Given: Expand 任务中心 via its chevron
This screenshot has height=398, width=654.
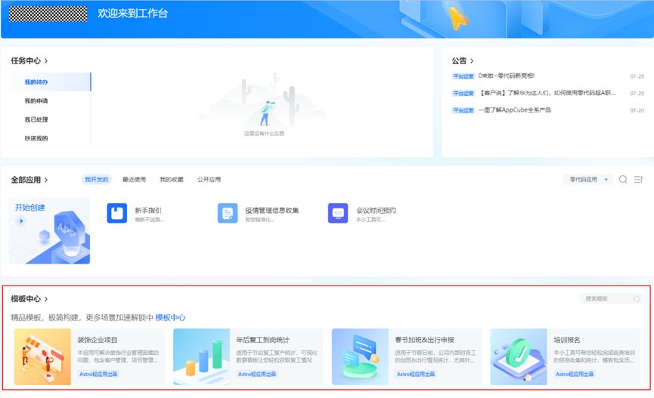Looking at the screenshot, I should (x=46, y=61).
